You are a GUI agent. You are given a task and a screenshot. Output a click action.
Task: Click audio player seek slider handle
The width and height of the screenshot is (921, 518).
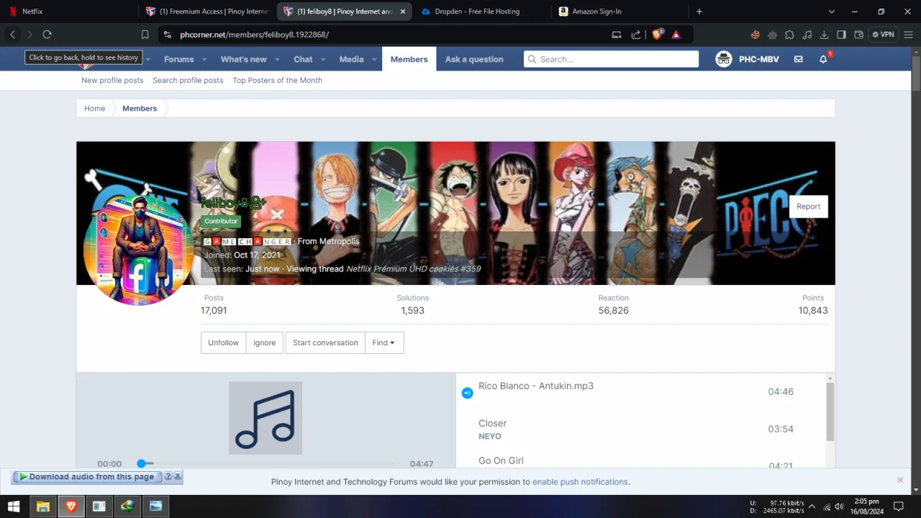[142, 463]
